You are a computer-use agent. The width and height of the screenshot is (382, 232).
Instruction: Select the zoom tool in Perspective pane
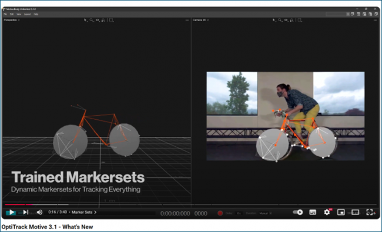click(91, 20)
